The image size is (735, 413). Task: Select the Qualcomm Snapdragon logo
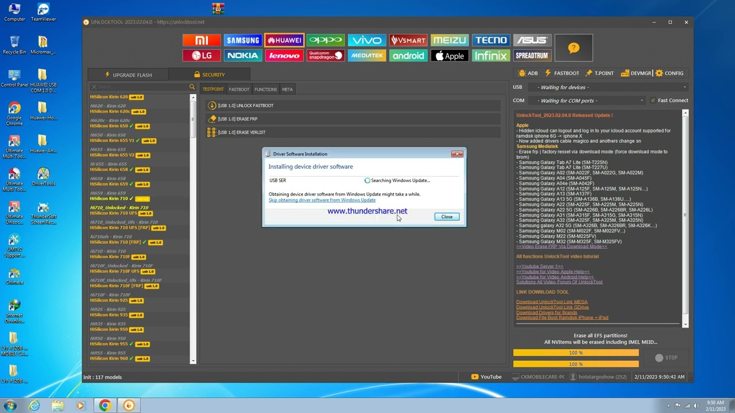[326, 56]
